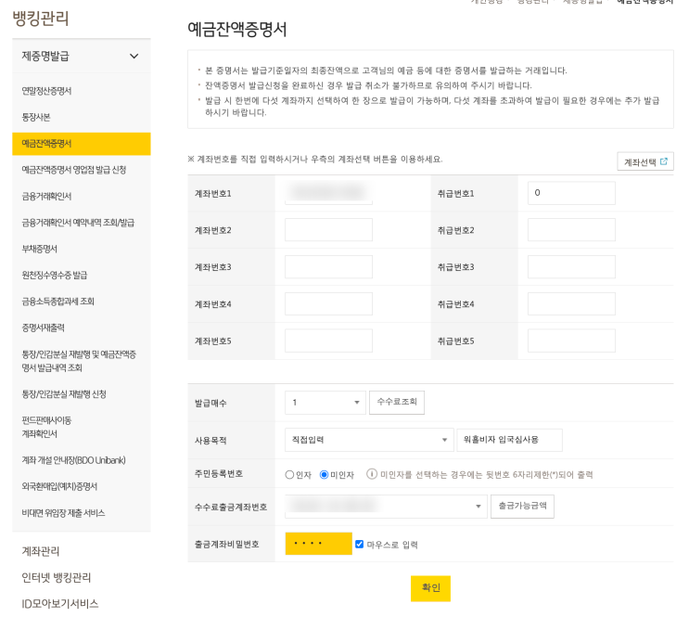689x617 pixels.
Task: Open 통장/인감분실 재발행 및 예금잔액증명서 발급내역 조회
Action: pos(79,361)
